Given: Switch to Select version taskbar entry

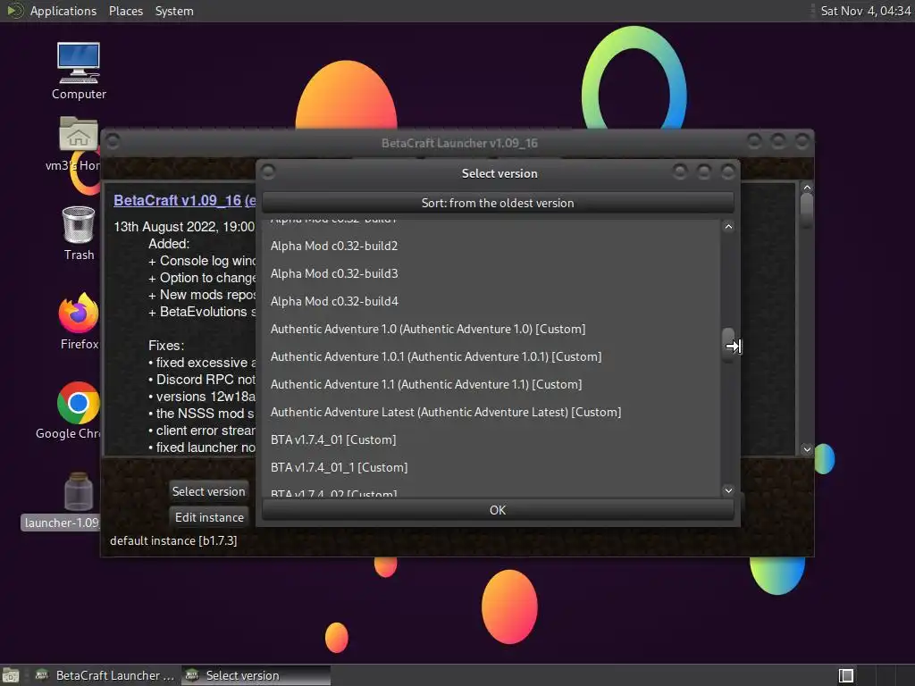Looking at the screenshot, I should pos(256,675).
